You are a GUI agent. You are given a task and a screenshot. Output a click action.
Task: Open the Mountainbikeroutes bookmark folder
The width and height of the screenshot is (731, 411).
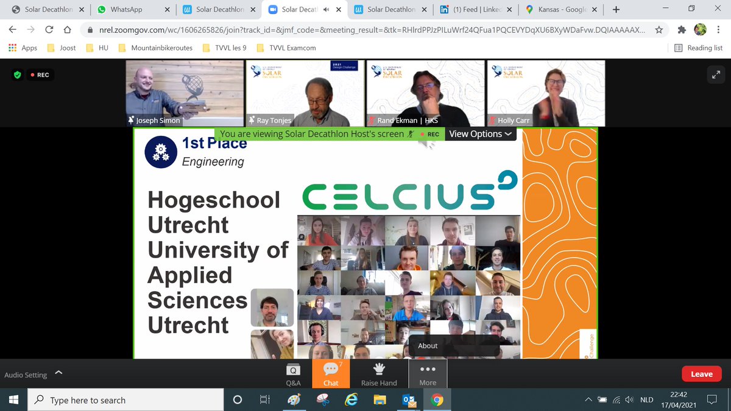pos(155,47)
